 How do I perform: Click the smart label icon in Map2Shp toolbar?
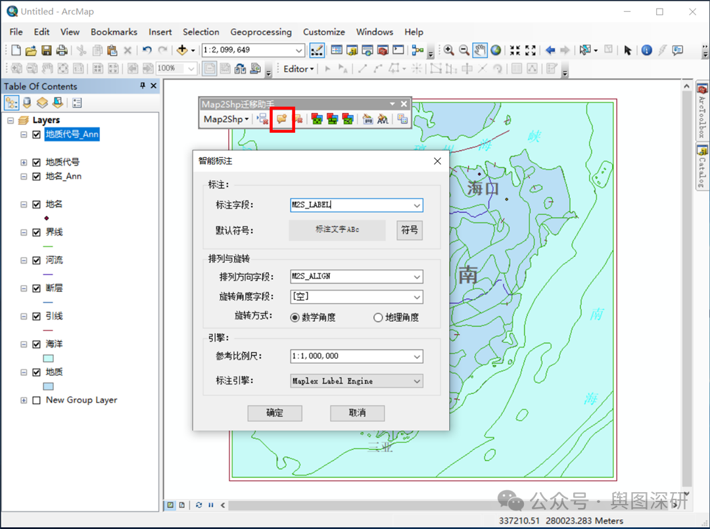click(282, 119)
